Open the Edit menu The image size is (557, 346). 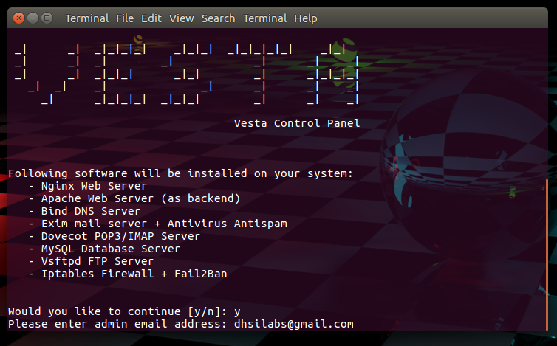pos(151,18)
